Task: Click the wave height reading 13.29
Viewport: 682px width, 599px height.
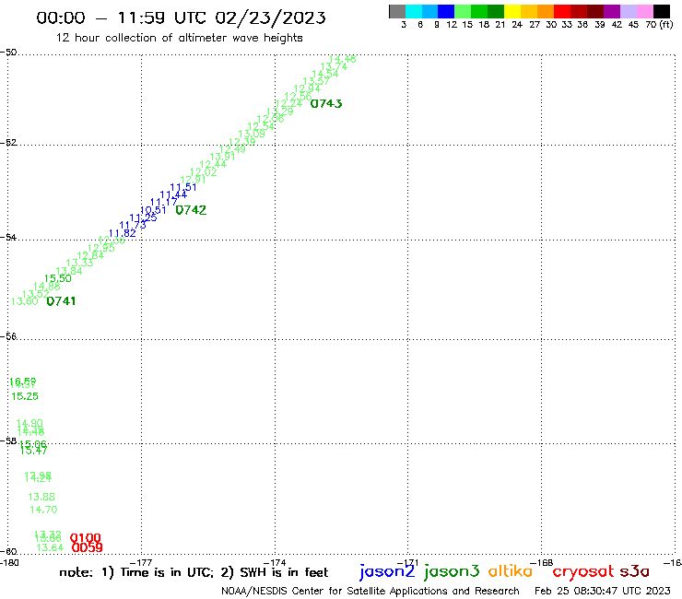Action: click(279, 112)
